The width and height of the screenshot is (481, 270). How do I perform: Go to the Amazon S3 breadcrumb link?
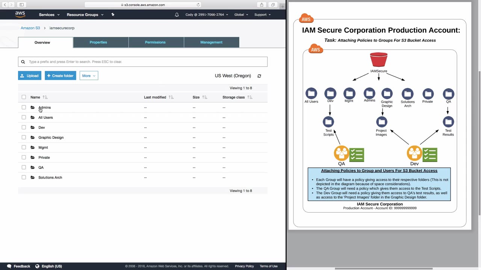[x=30, y=28]
